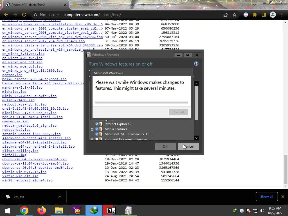Screen dimensions: 288x216
Task: Click the network tray icon
Action: coord(255,211)
